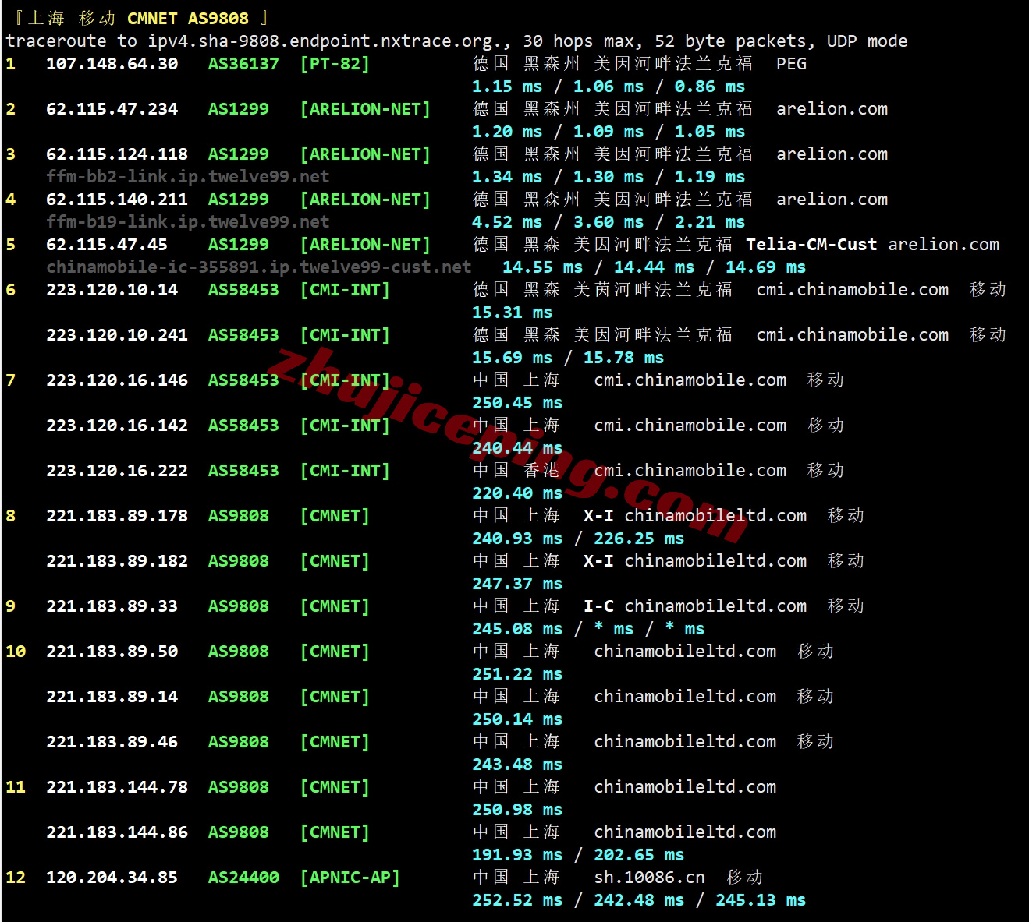Click the latency value 1.34 ms
Image resolution: width=1029 pixels, height=922 pixels.
(x=507, y=177)
